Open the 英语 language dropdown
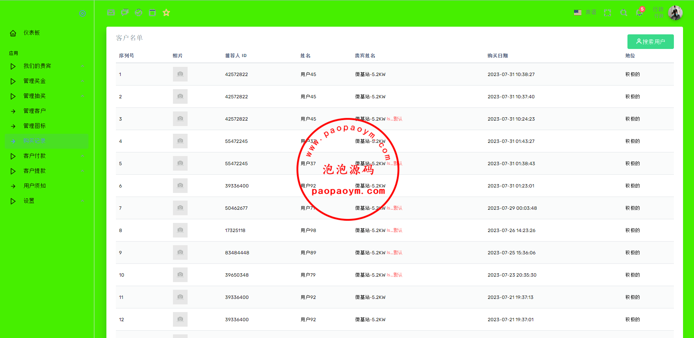 (x=585, y=12)
